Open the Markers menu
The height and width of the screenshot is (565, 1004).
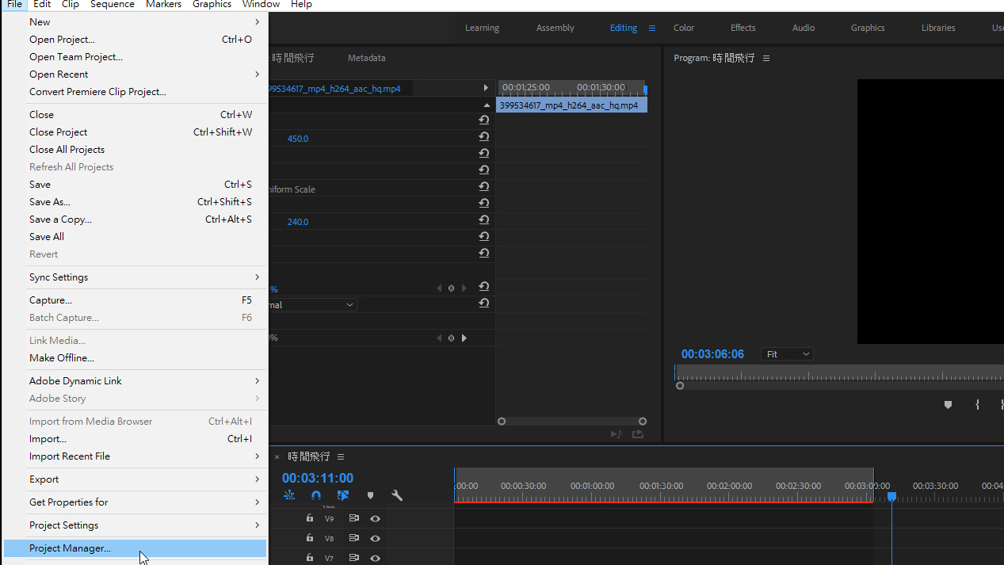coord(164,4)
